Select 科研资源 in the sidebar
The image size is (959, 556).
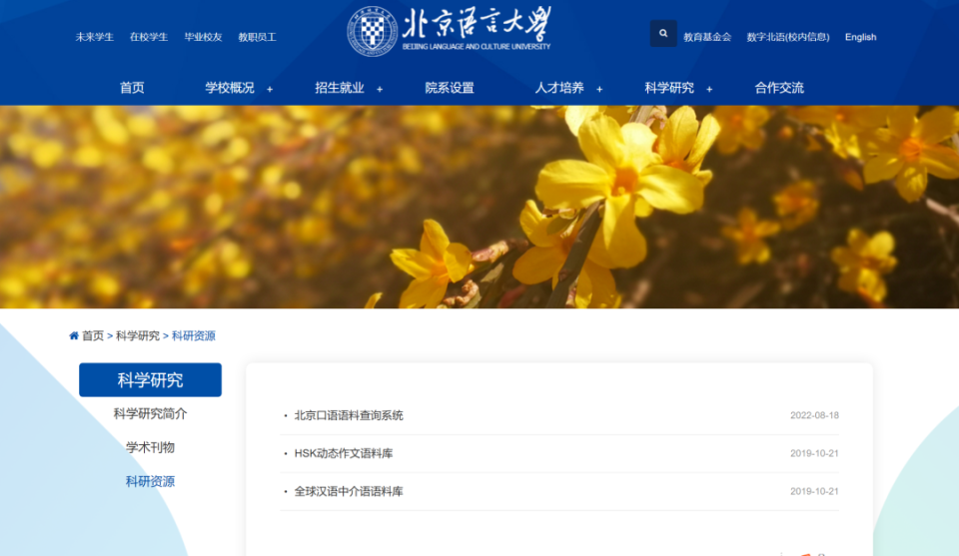tap(151, 482)
